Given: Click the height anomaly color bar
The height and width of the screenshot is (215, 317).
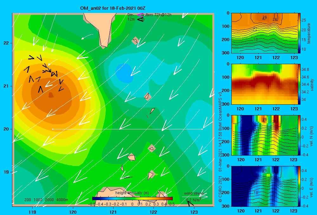Looking at the screenshot, I should click(133, 199).
